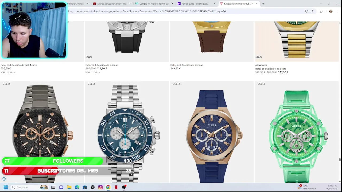Switch to Chrome on the taskbar
The width and height of the screenshot is (342, 192).
[x=108, y=187]
